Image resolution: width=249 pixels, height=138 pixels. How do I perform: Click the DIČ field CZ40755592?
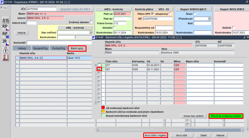point(158,19)
